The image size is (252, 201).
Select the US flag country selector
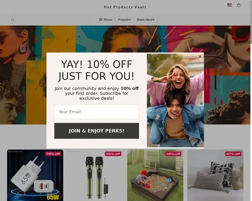[x=229, y=5]
